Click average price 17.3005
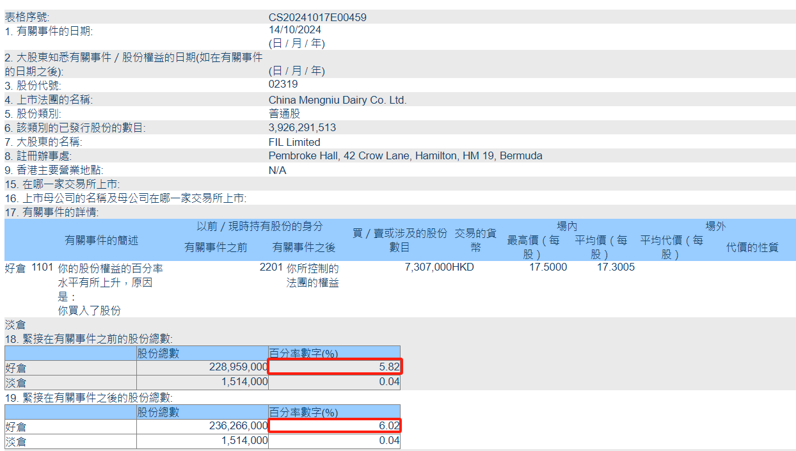Viewport: 796px width, 451px height. point(616,267)
